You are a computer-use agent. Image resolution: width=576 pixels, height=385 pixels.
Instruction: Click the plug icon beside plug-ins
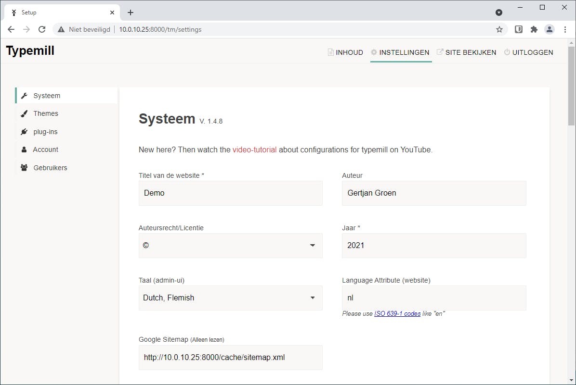point(24,132)
